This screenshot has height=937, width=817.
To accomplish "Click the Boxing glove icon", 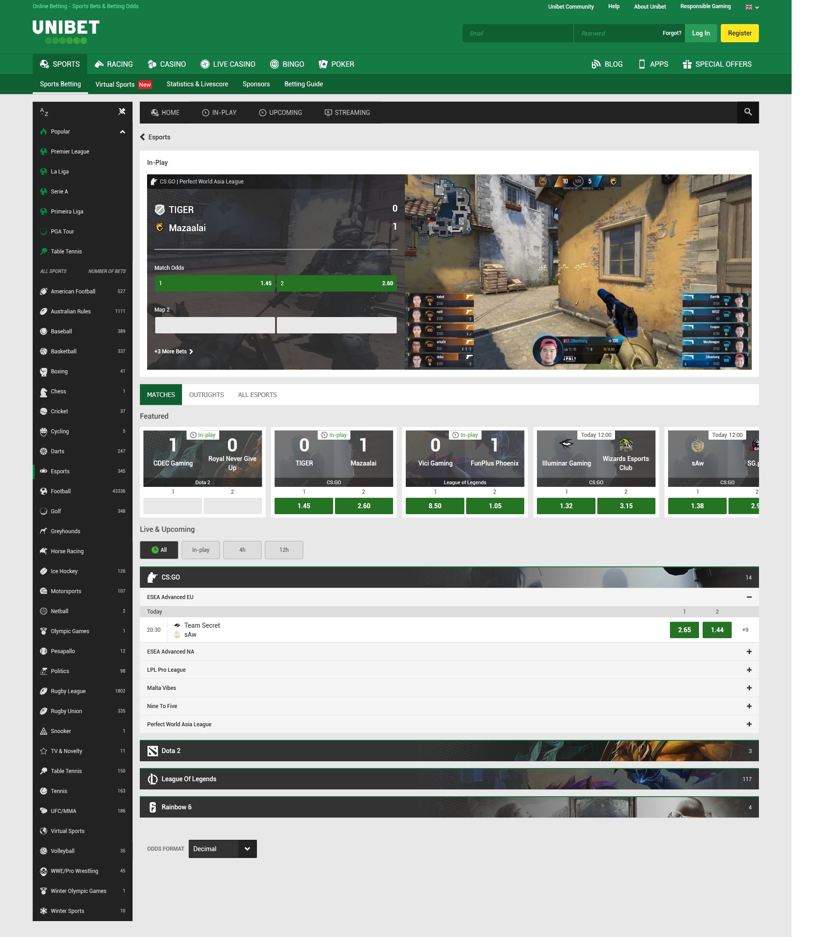I will pyautogui.click(x=43, y=372).
